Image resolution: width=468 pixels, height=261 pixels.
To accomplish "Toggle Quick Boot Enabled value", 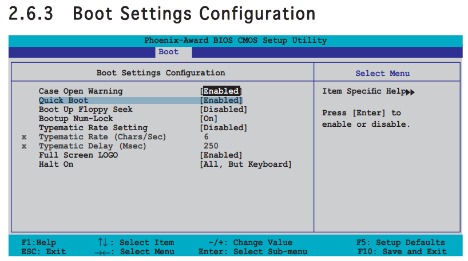I will [x=221, y=101].
